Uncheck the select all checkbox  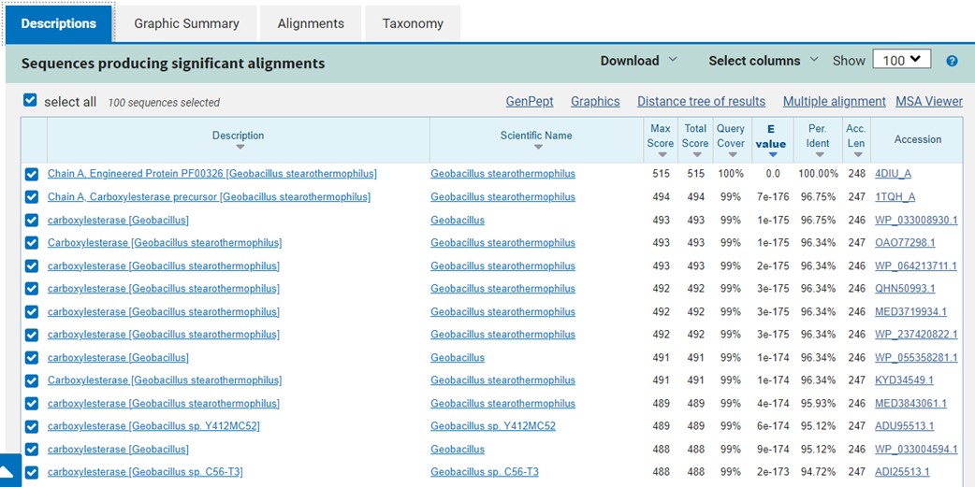click(x=30, y=101)
